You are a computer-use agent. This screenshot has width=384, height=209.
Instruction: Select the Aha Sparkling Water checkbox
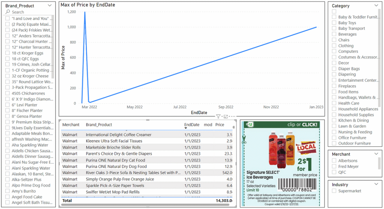pyautogui.click(x=7, y=145)
